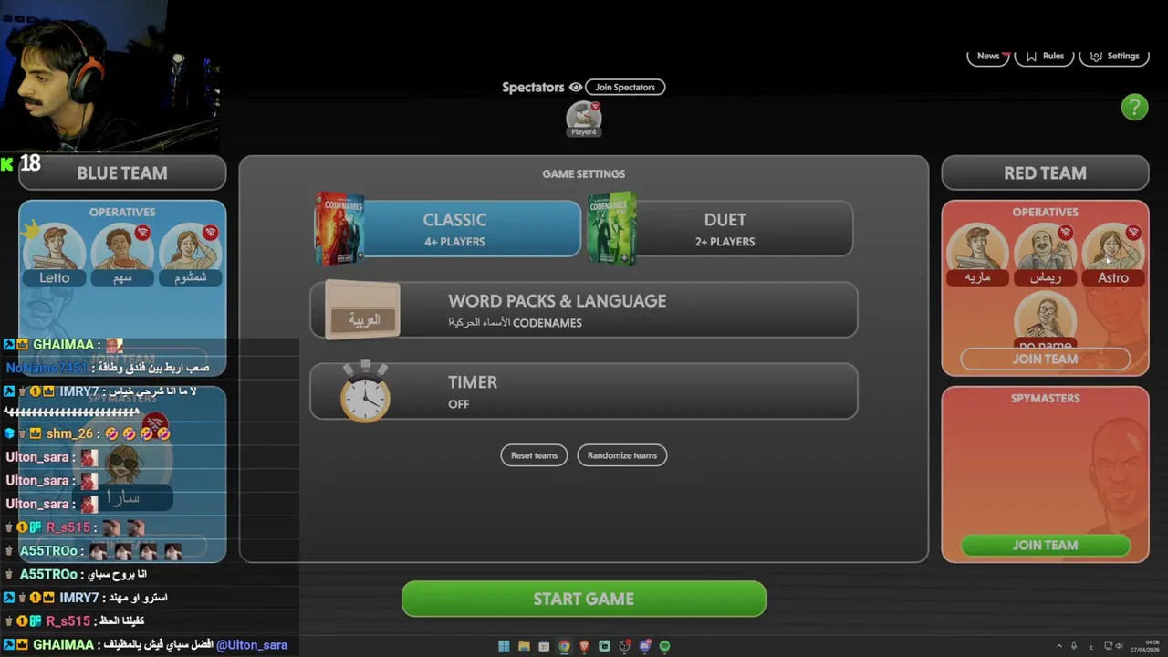
Task: Join the red spymasters team
Action: tap(1045, 546)
